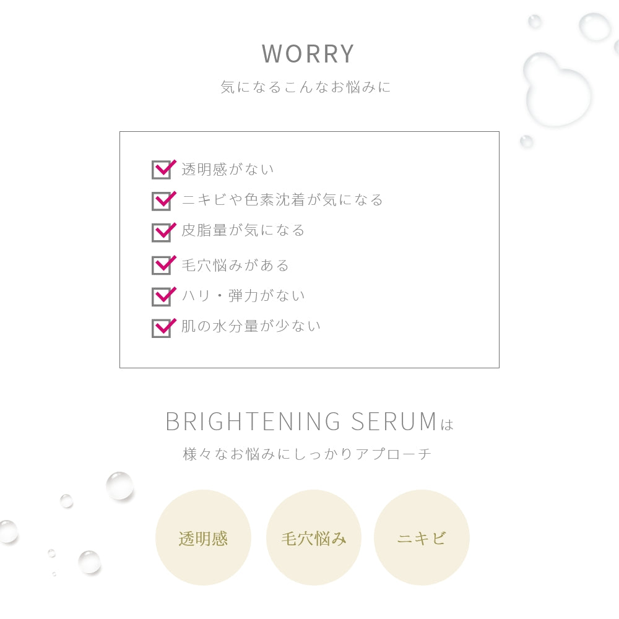Viewport: 619px width, 619px height.
Task: Click the 肌の水分量が少ない checkbox
Action: tap(161, 328)
